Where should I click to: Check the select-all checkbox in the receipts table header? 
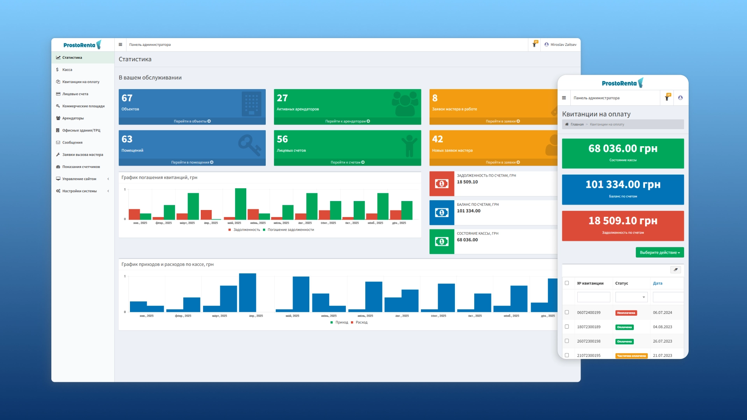(567, 283)
